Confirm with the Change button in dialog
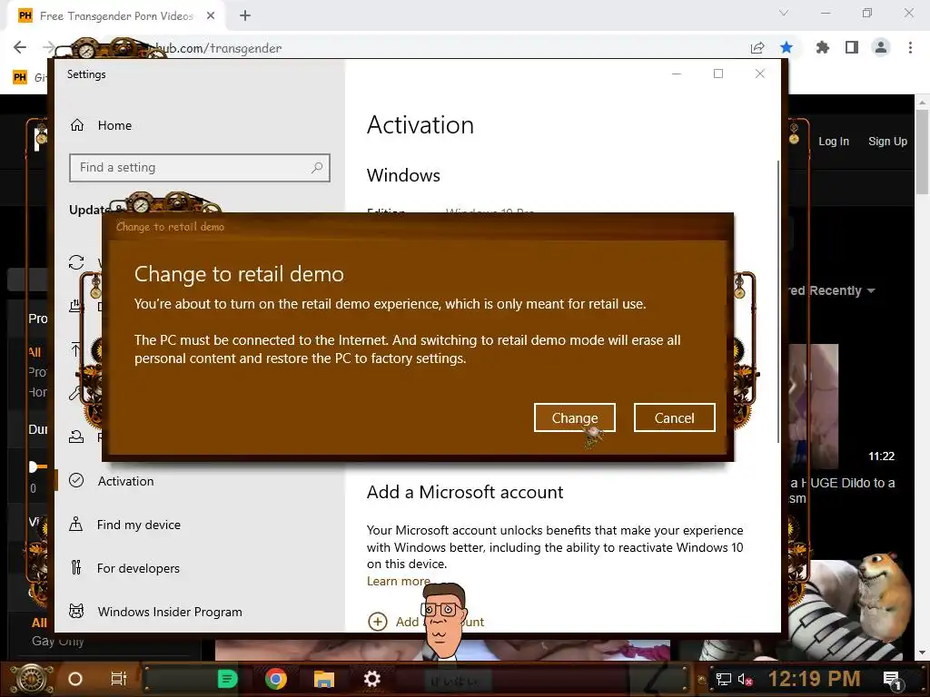 [574, 417]
